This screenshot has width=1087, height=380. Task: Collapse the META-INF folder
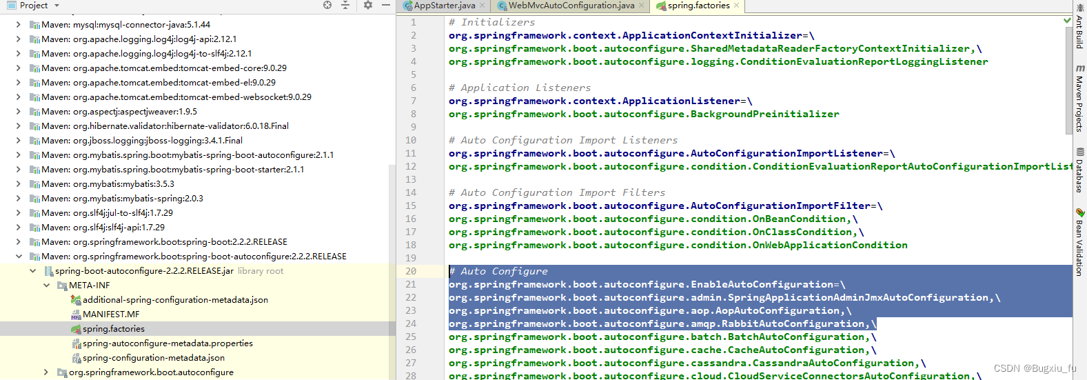pyautogui.click(x=46, y=285)
